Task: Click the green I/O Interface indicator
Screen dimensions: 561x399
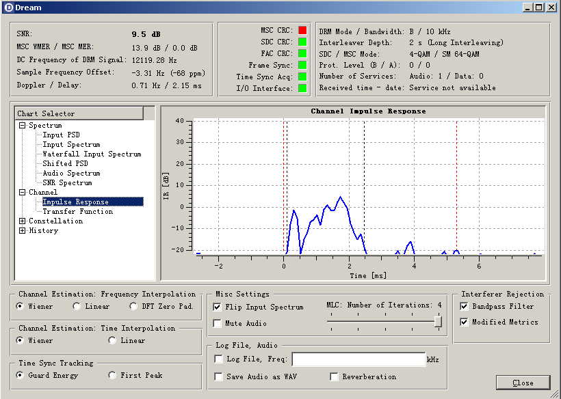Action: [302, 88]
